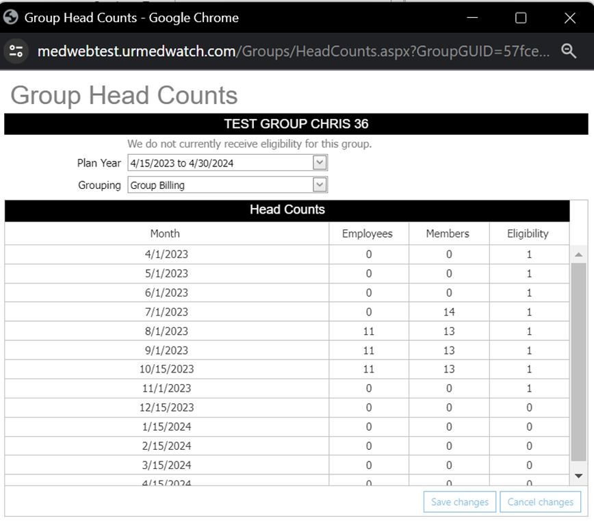Click the Members cell for 7/1/2023

point(448,312)
